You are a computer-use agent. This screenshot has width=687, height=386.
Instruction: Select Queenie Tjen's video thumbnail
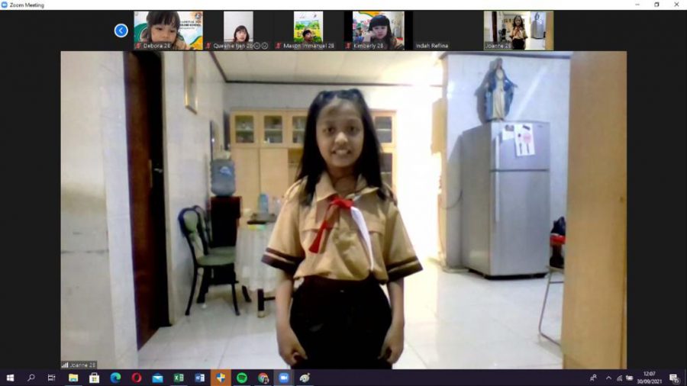pos(238,30)
